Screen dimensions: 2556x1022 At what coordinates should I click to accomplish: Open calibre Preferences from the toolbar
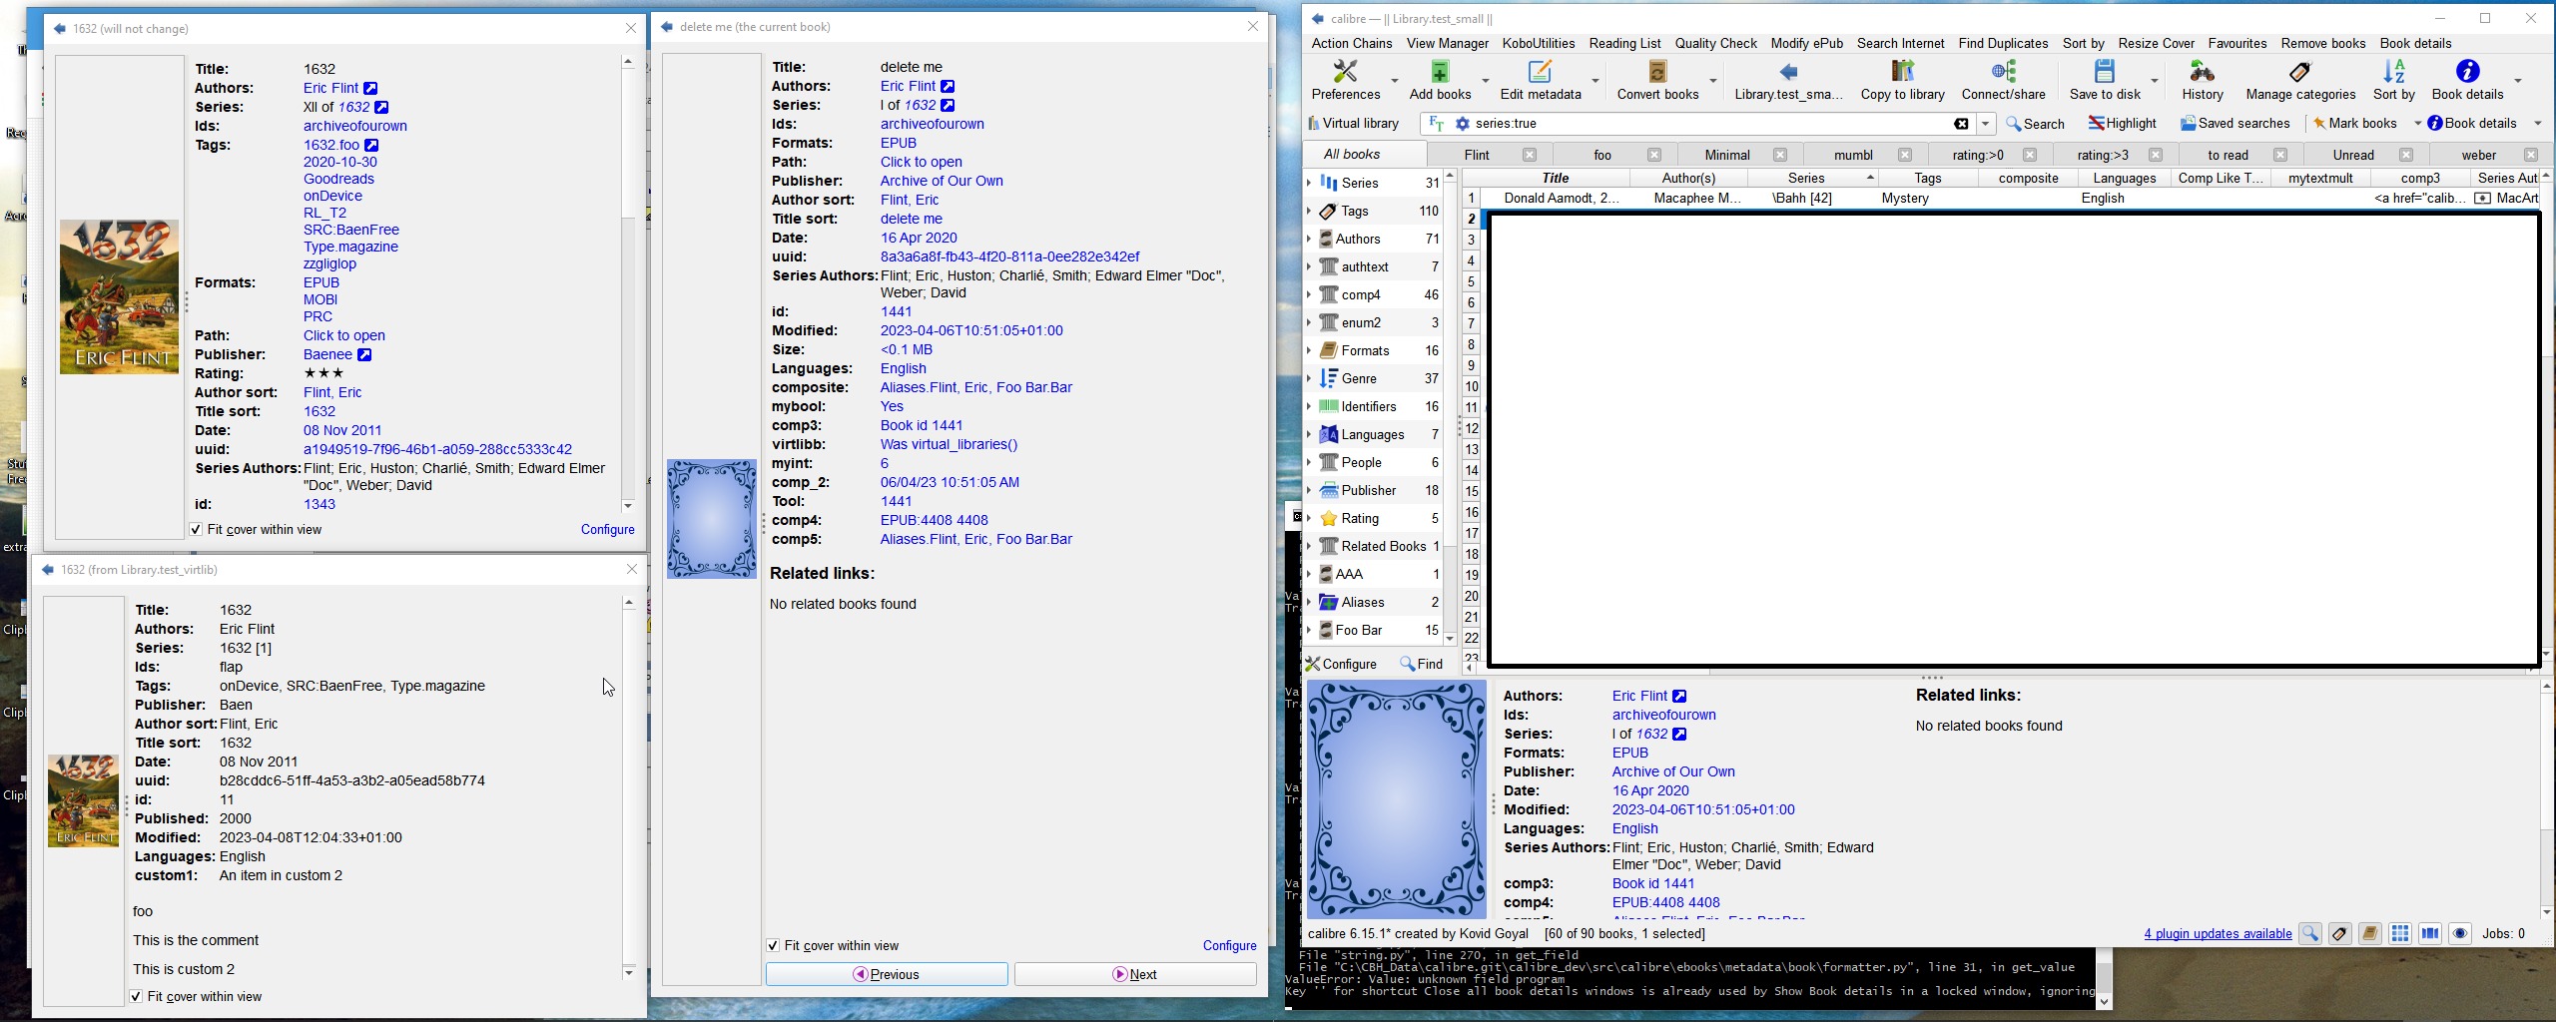point(1345,79)
